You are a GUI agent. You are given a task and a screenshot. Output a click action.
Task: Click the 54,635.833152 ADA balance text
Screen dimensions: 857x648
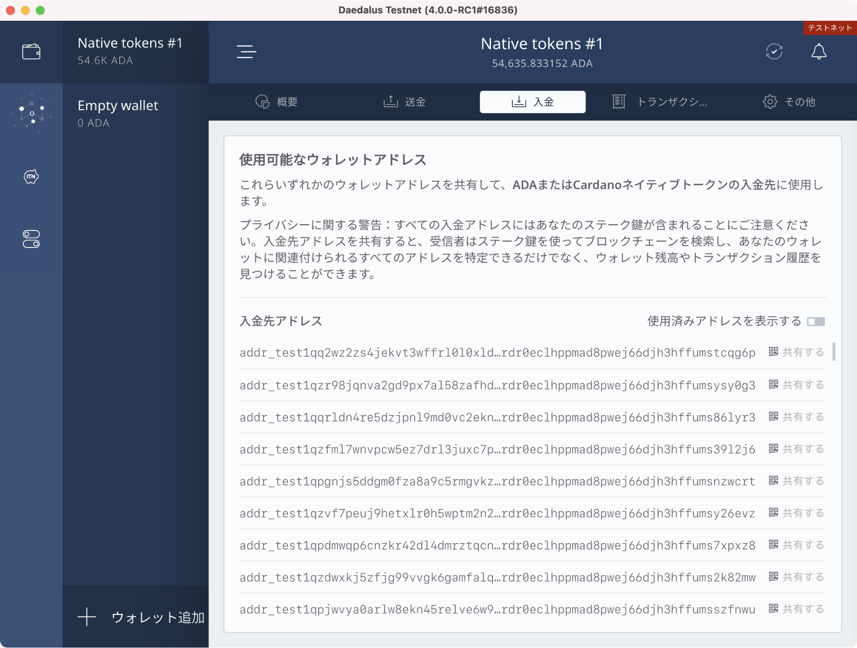click(x=542, y=63)
